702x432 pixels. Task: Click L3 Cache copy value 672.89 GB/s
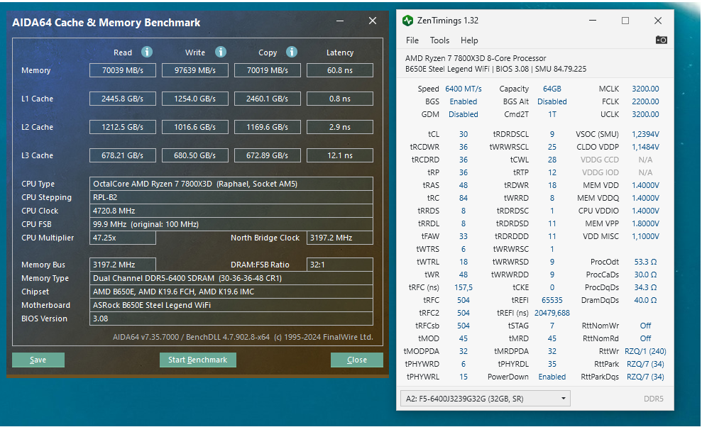point(268,155)
